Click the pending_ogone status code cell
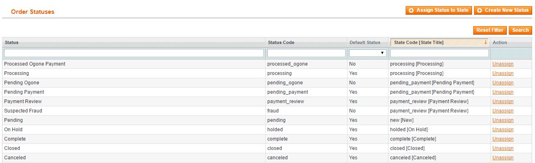 [306, 83]
